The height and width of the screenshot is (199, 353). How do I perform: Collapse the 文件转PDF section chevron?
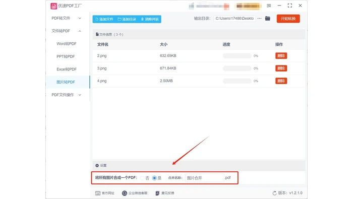(x=80, y=31)
